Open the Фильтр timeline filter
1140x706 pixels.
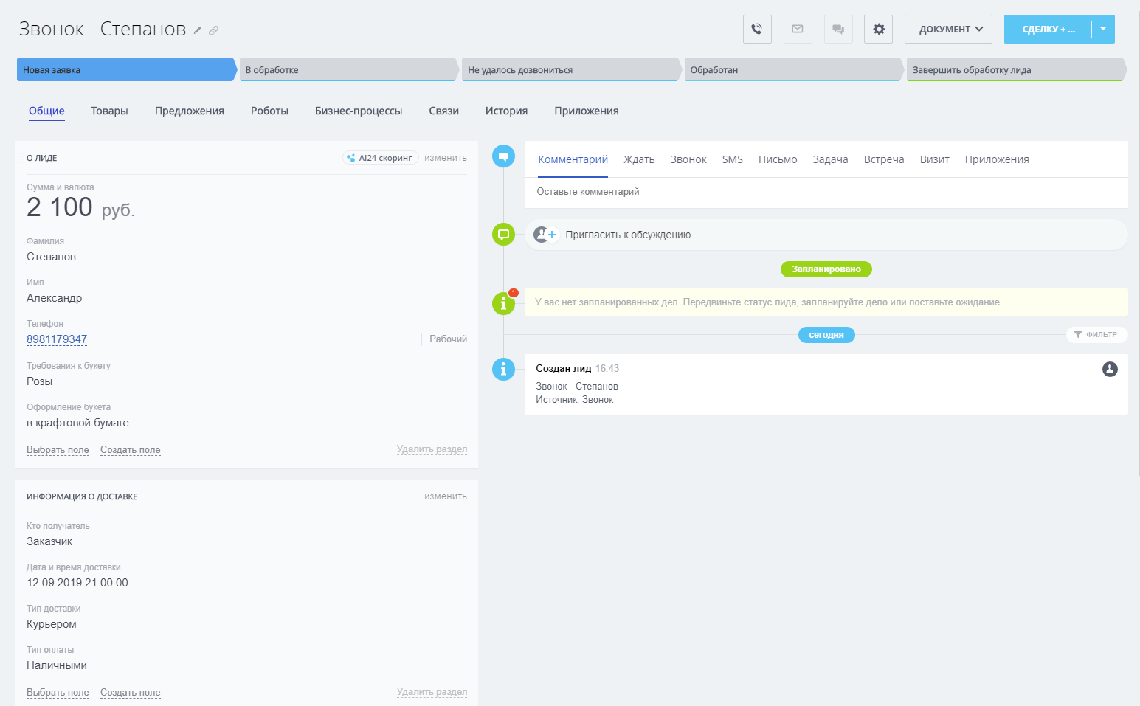click(1096, 335)
